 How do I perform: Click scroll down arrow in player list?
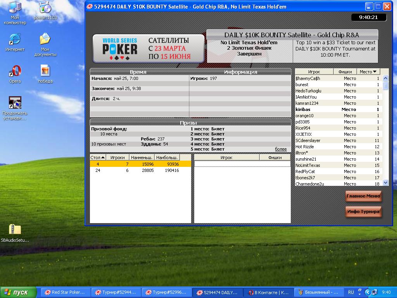[x=385, y=182]
